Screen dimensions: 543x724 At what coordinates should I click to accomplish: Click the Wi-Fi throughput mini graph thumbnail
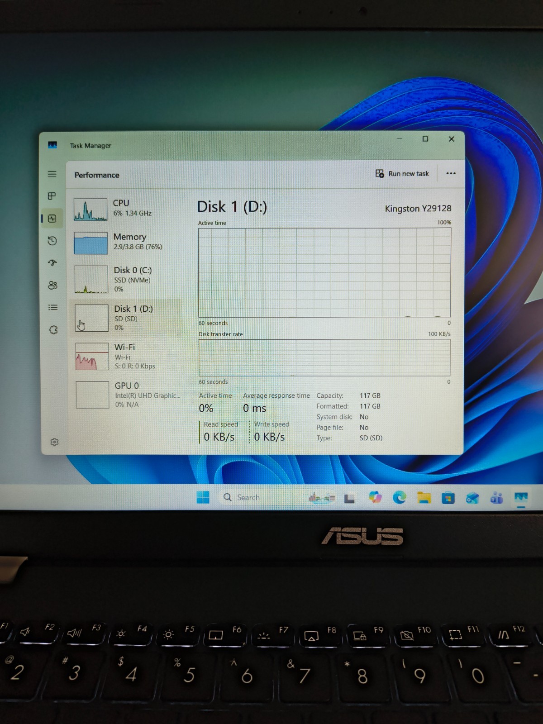point(92,357)
